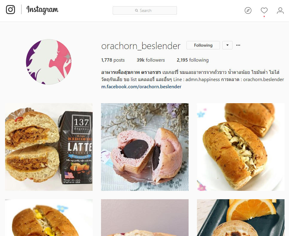Click the magnifier icon in the search bar
The height and width of the screenshot is (236, 289).
click(x=136, y=10)
